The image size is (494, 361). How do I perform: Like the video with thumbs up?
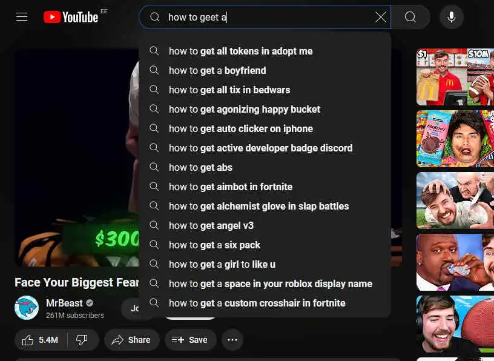tap(41, 340)
